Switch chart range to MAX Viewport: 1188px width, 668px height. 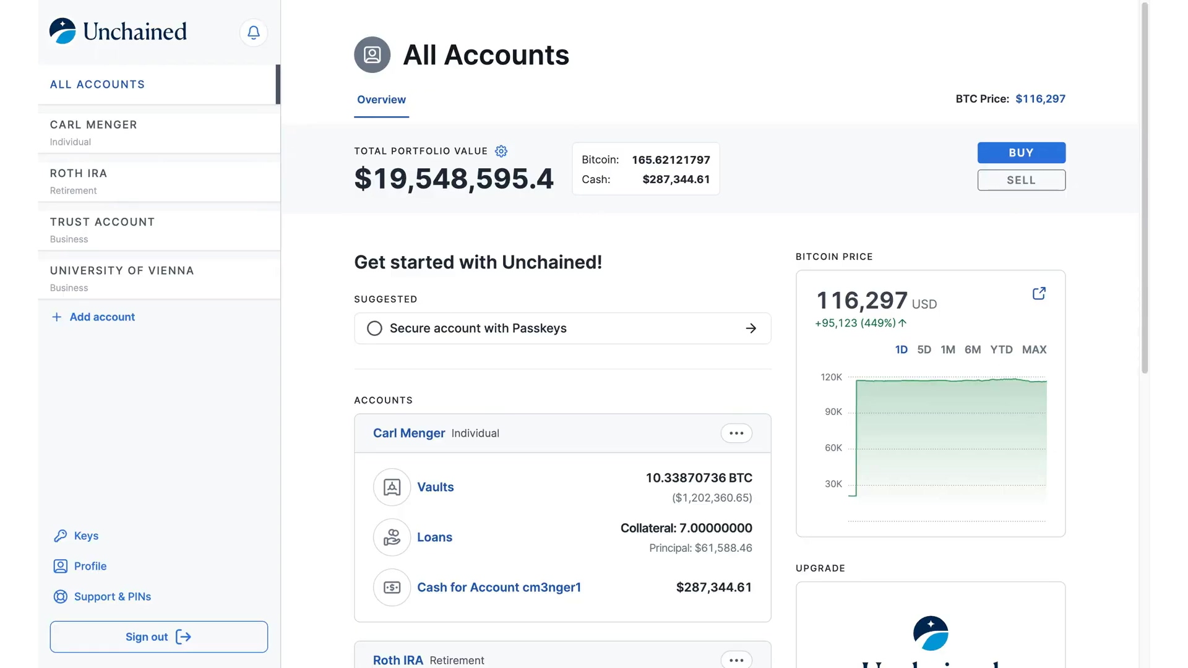click(1034, 349)
